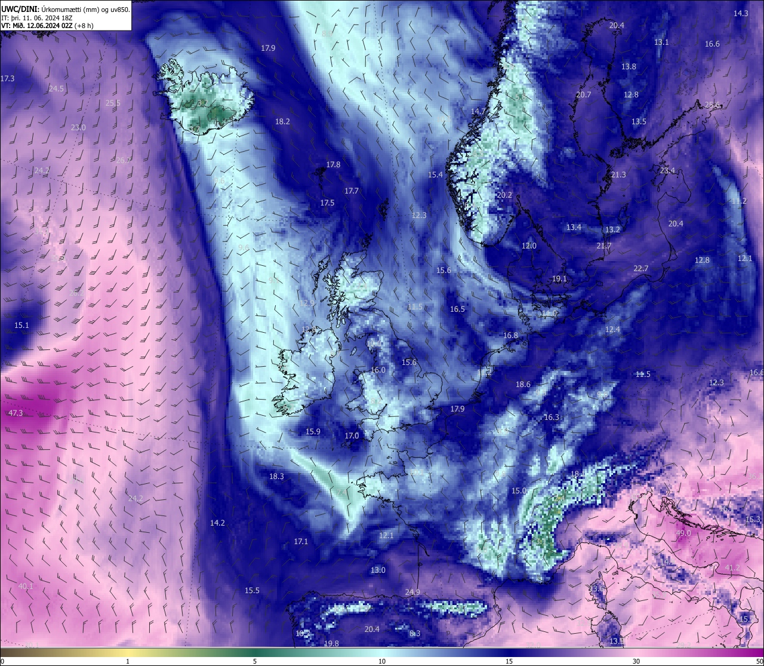Click the 15.0 value west of the Alps
The height and width of the screenshot is (666, 764).
(x=519, y=490)
